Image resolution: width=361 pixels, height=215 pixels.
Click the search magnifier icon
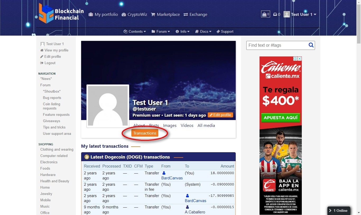click(x=311, y=45)
